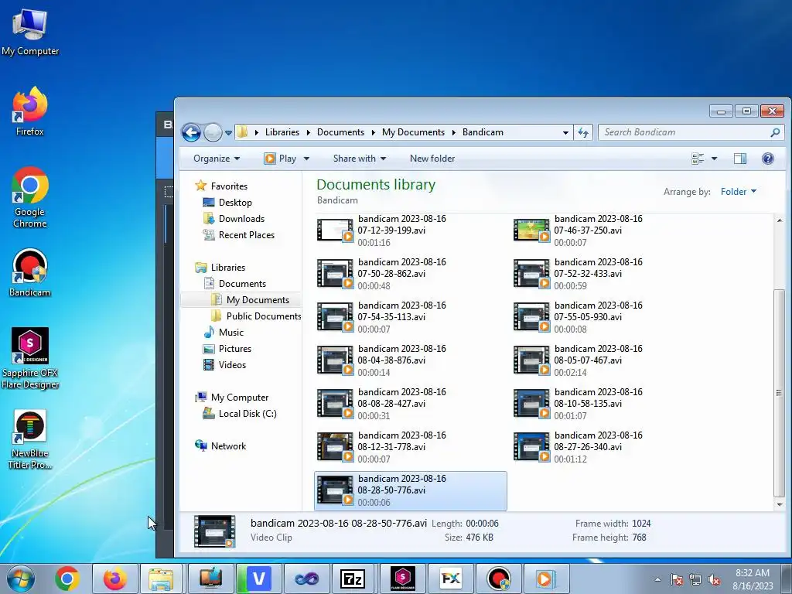Click Bandicam in the address breadcrumb
792x594 pixels.
point(483,132)
